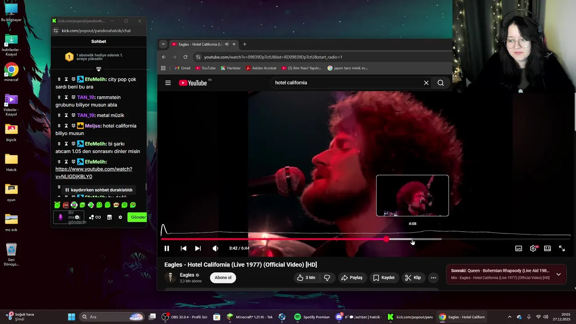The height and width of the screenshot is (324, 576).
Task: Go back in Chrome
Action: point(164,57)
